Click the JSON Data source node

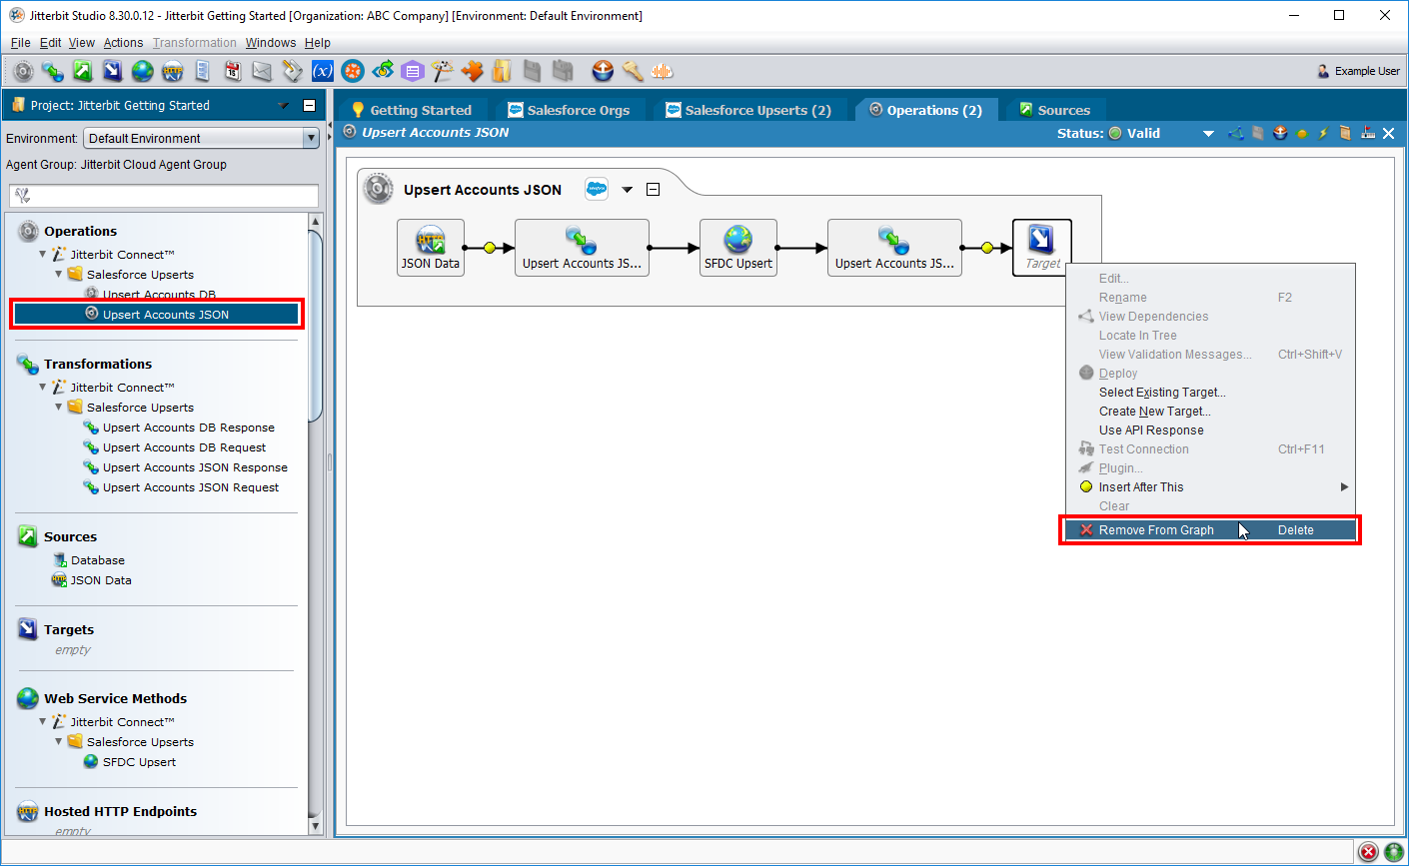click(x=431, y=247)
